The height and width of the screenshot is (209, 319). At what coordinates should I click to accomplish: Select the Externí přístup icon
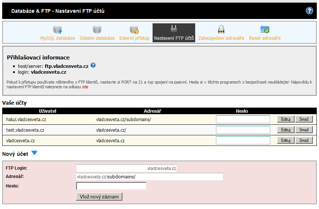click(x=134, y=30)
